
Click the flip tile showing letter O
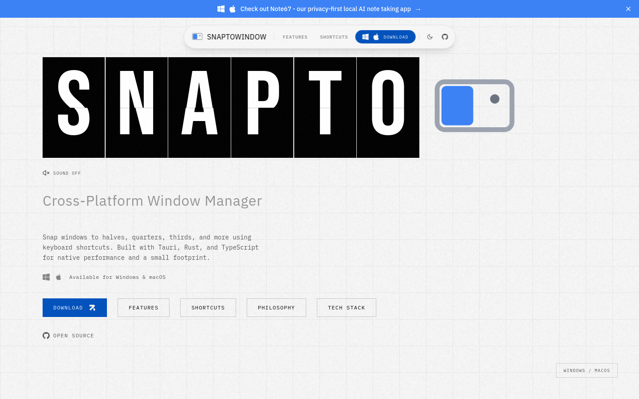coord(388,107)
